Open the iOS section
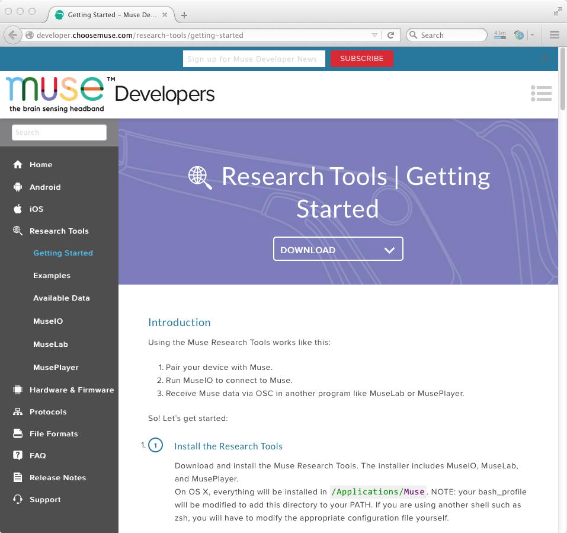 pos(37,209)
